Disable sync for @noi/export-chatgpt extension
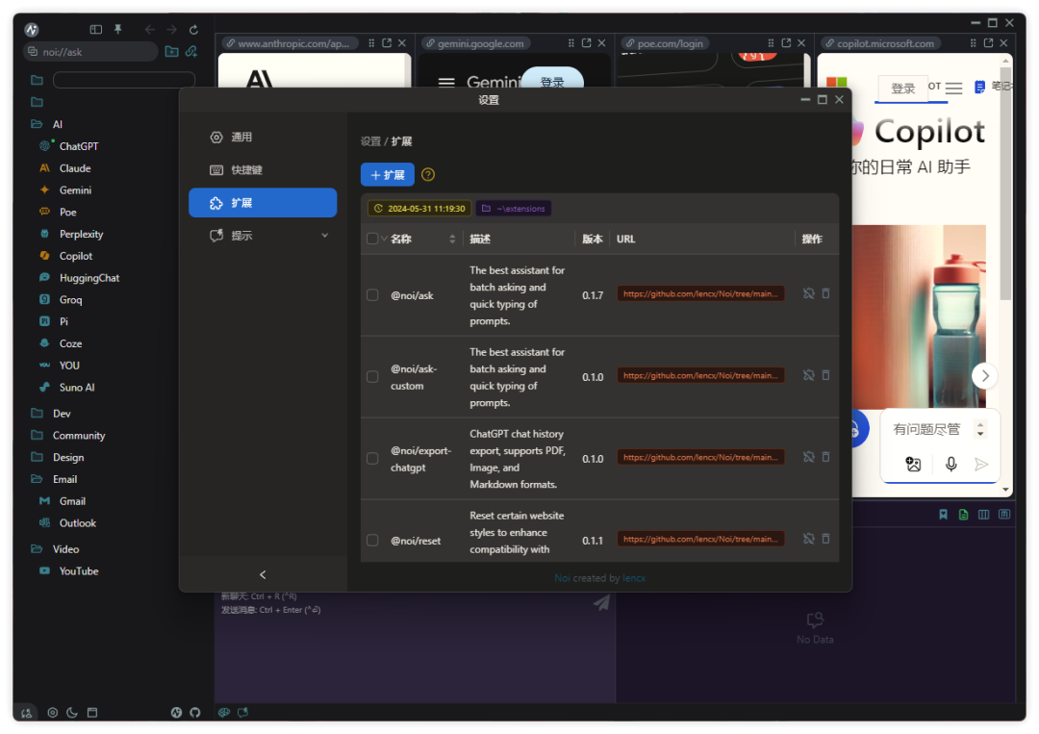1039x734 pixels. [x=808, y=457]
